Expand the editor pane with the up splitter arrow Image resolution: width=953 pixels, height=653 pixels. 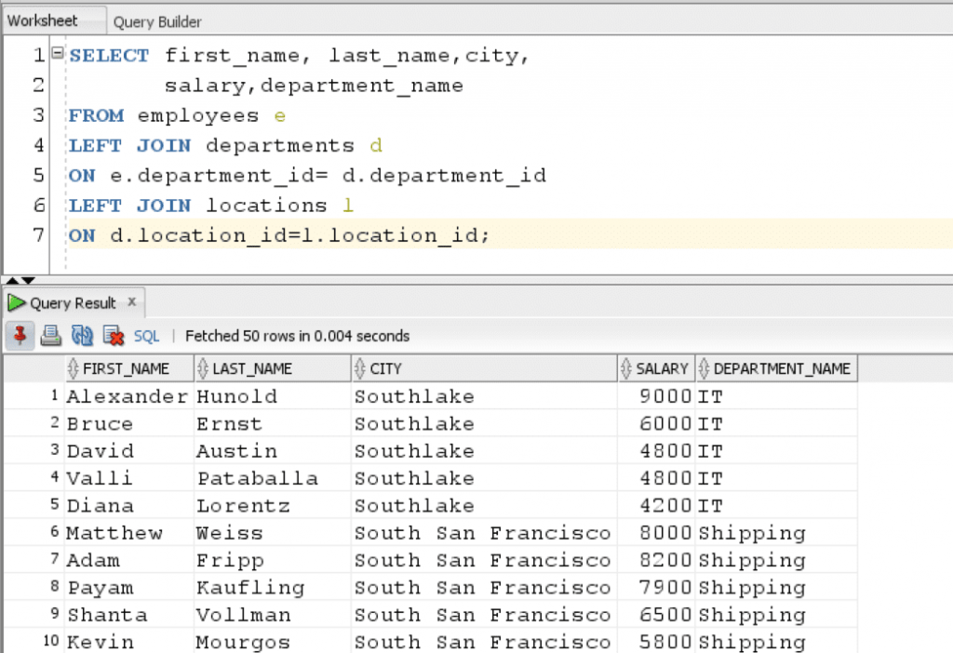(13, 280)
